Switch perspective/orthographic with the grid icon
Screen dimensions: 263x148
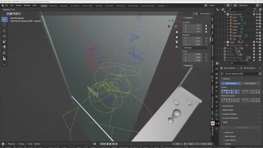[177, 47]
